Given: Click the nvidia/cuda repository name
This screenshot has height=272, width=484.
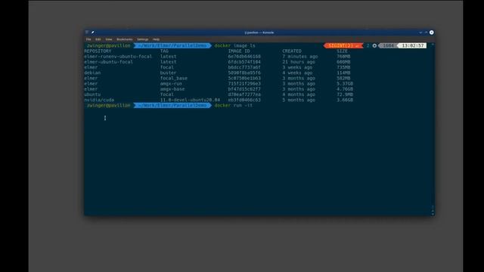Looking at the screenshot, I should click(x=99, y=100).
